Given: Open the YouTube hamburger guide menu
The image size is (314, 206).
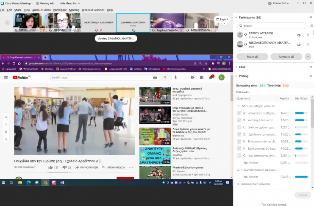Looking at the screenshot, I should point(6,78).
